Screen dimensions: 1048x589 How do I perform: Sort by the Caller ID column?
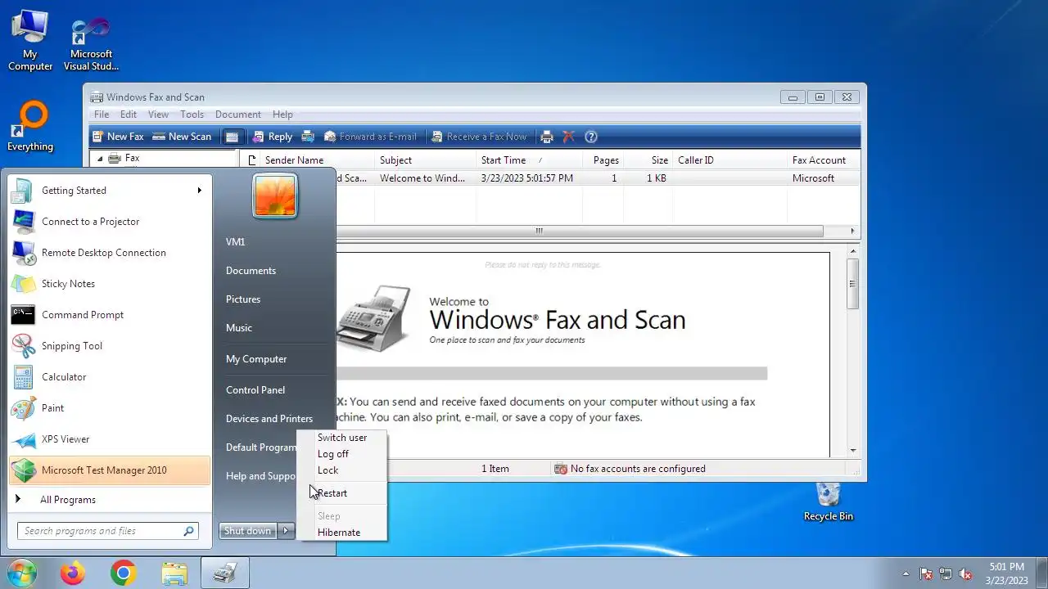click(729, 160)
